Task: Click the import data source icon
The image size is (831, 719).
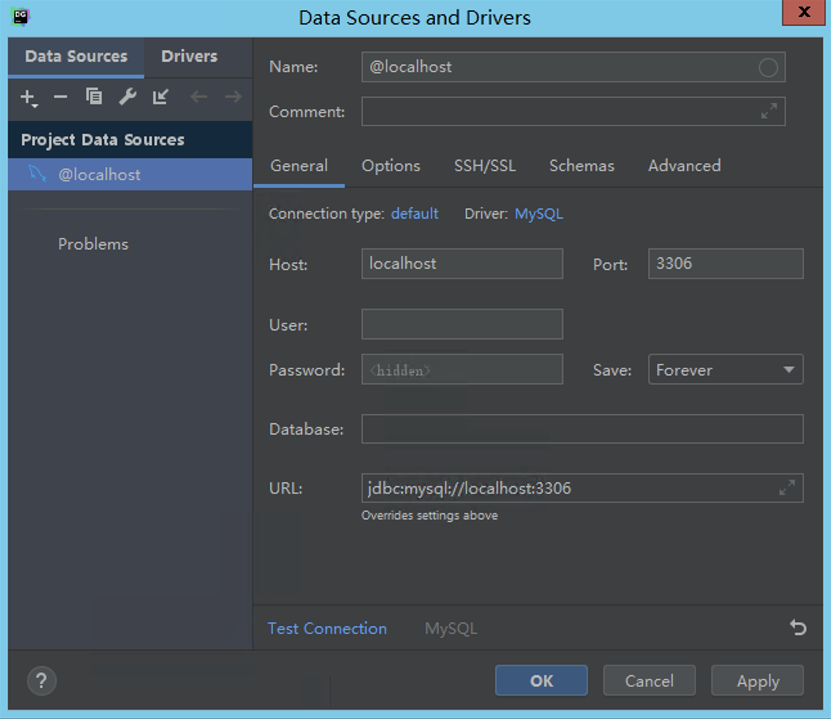Action: [x=160, y=96]
